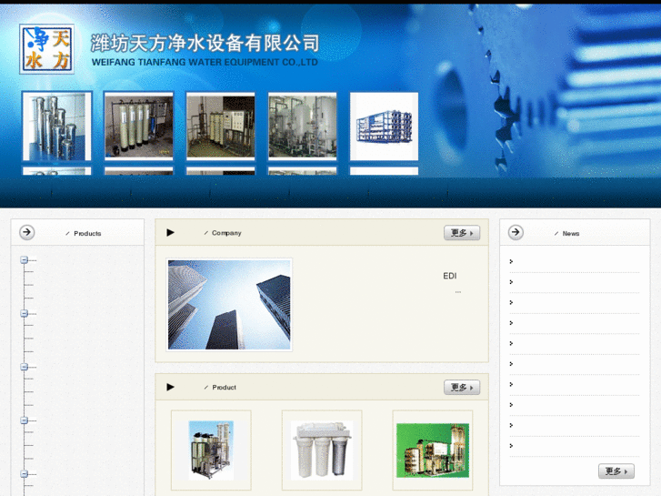Click the 更多 button in Company panel

pos(462,233)
